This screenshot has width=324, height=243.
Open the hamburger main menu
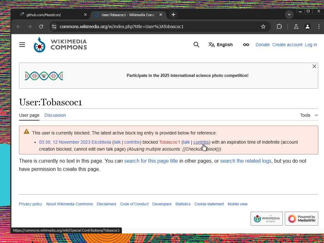coord(22,45)
